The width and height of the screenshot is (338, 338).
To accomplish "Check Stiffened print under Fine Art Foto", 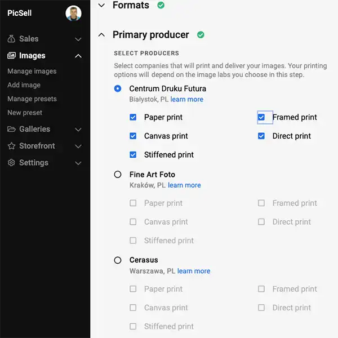I will [x=133, y=241].
